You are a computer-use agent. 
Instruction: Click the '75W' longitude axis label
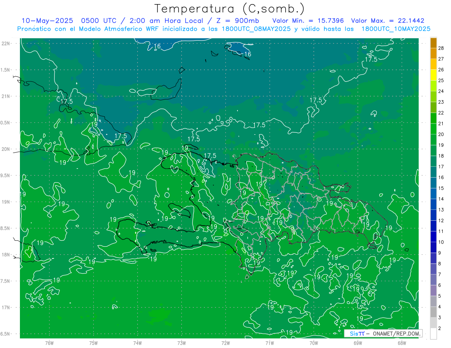(x=94, y=343)
